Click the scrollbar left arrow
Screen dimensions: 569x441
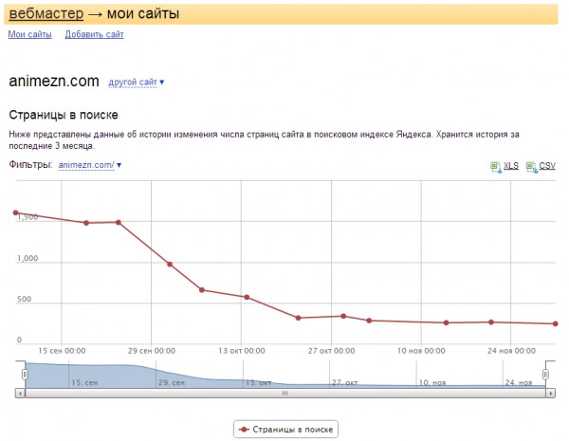click(20, 393)
